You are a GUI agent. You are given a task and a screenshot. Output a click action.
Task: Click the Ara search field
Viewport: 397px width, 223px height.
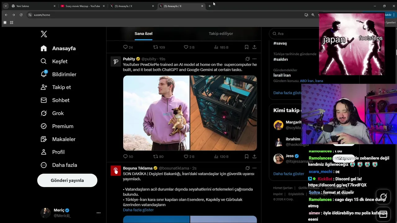pyautogui.click(x=295, y=33)
